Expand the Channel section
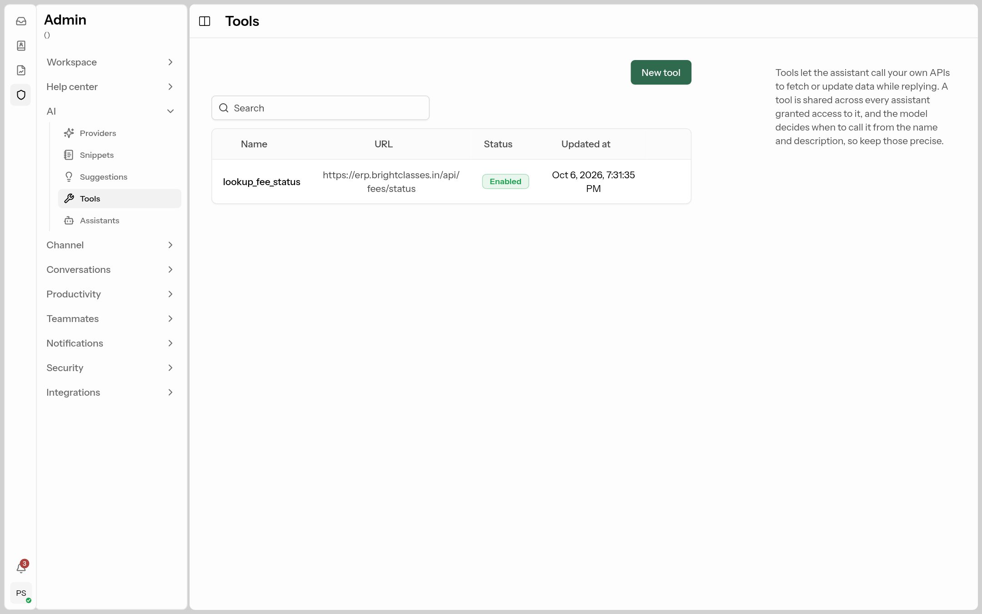This screenshot has height=614, width=982. [110, 245]
